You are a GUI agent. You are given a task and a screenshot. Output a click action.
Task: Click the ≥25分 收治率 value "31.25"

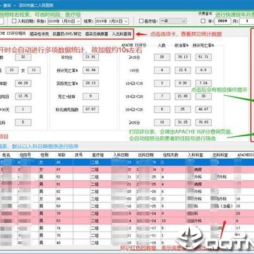pos(183,123)
